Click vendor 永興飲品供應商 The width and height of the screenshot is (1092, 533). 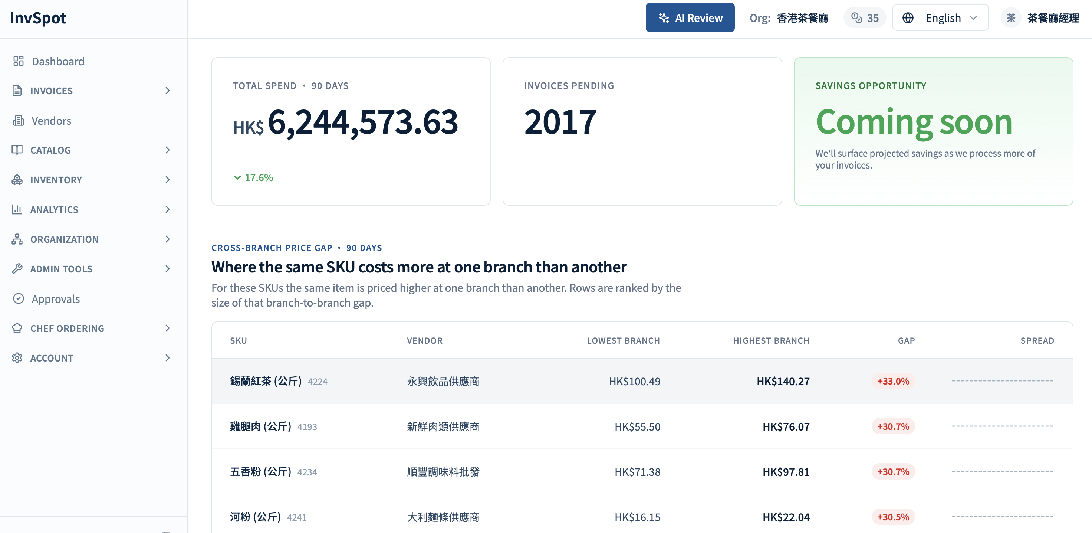pyautogui.click(x=443, y=382)
